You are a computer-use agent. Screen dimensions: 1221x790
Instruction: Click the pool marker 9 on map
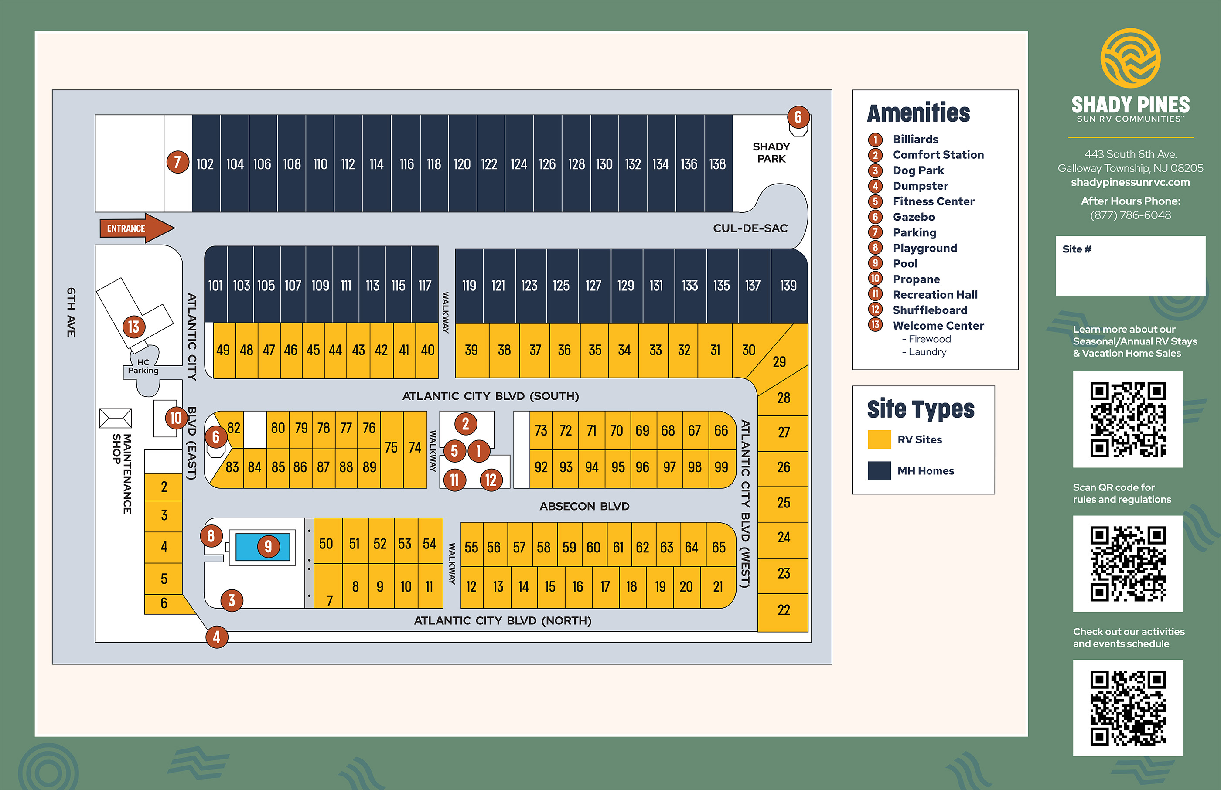click(x=268, y=546)
